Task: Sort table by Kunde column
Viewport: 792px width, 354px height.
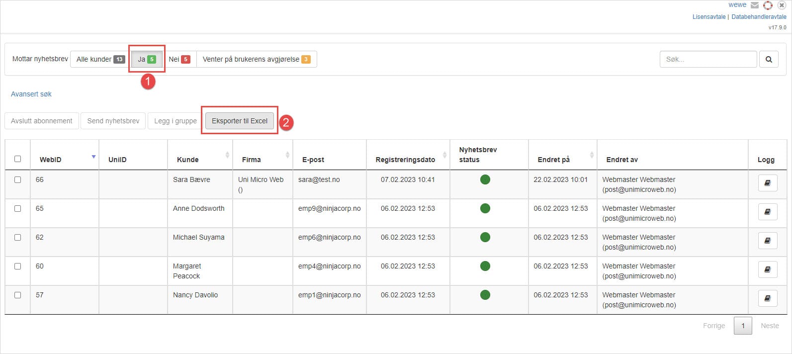Action: point(227,155)
